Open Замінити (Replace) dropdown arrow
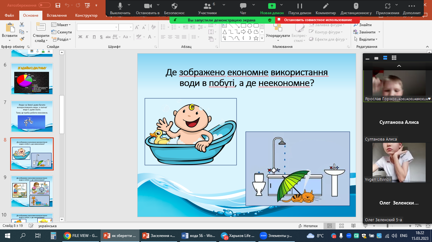The image size is (432, 242). [x=379, y=32]
